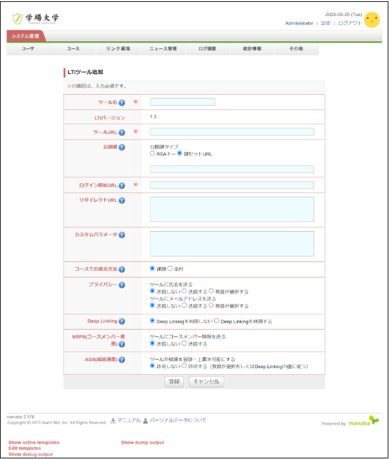The width and height of the screenshot is (389, 459).
Task: Open the ニュース管理 menu
Action: tap(163, 48)
